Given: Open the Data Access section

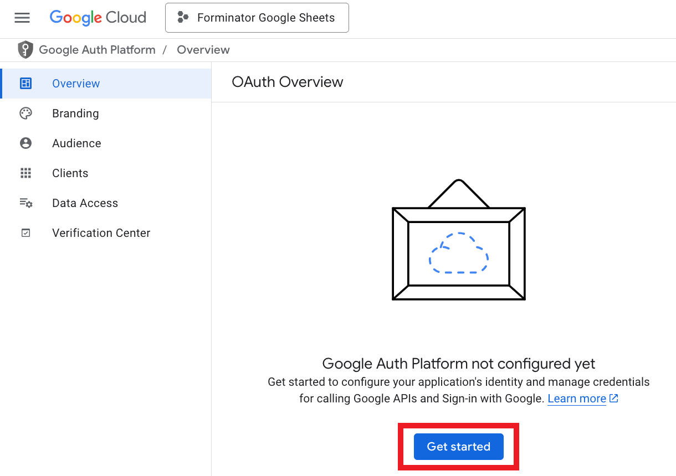Looking at the screenshot, I should [106, 203].
